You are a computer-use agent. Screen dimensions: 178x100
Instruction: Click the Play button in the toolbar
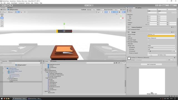86,5
